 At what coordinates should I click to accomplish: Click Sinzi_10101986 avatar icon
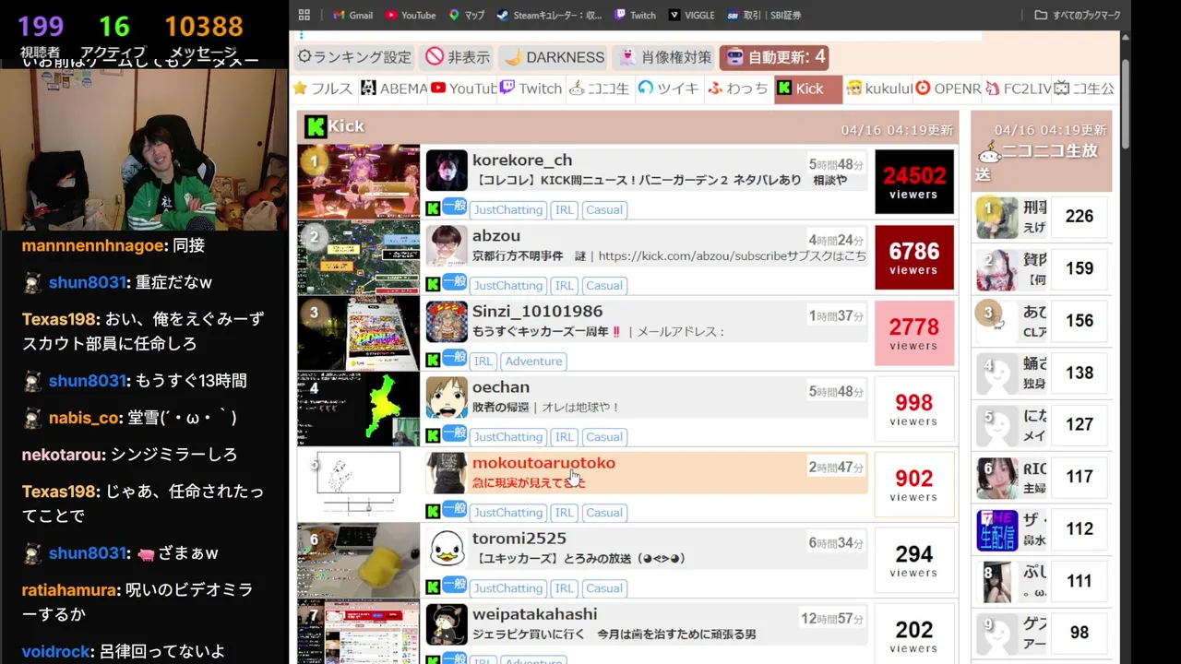[x=447, y=322]
